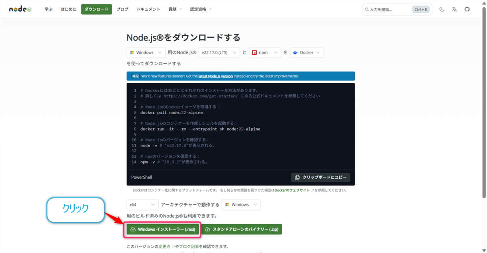Open the ブログ menu item
Screen dimensions: 487x253
(123, 9)
